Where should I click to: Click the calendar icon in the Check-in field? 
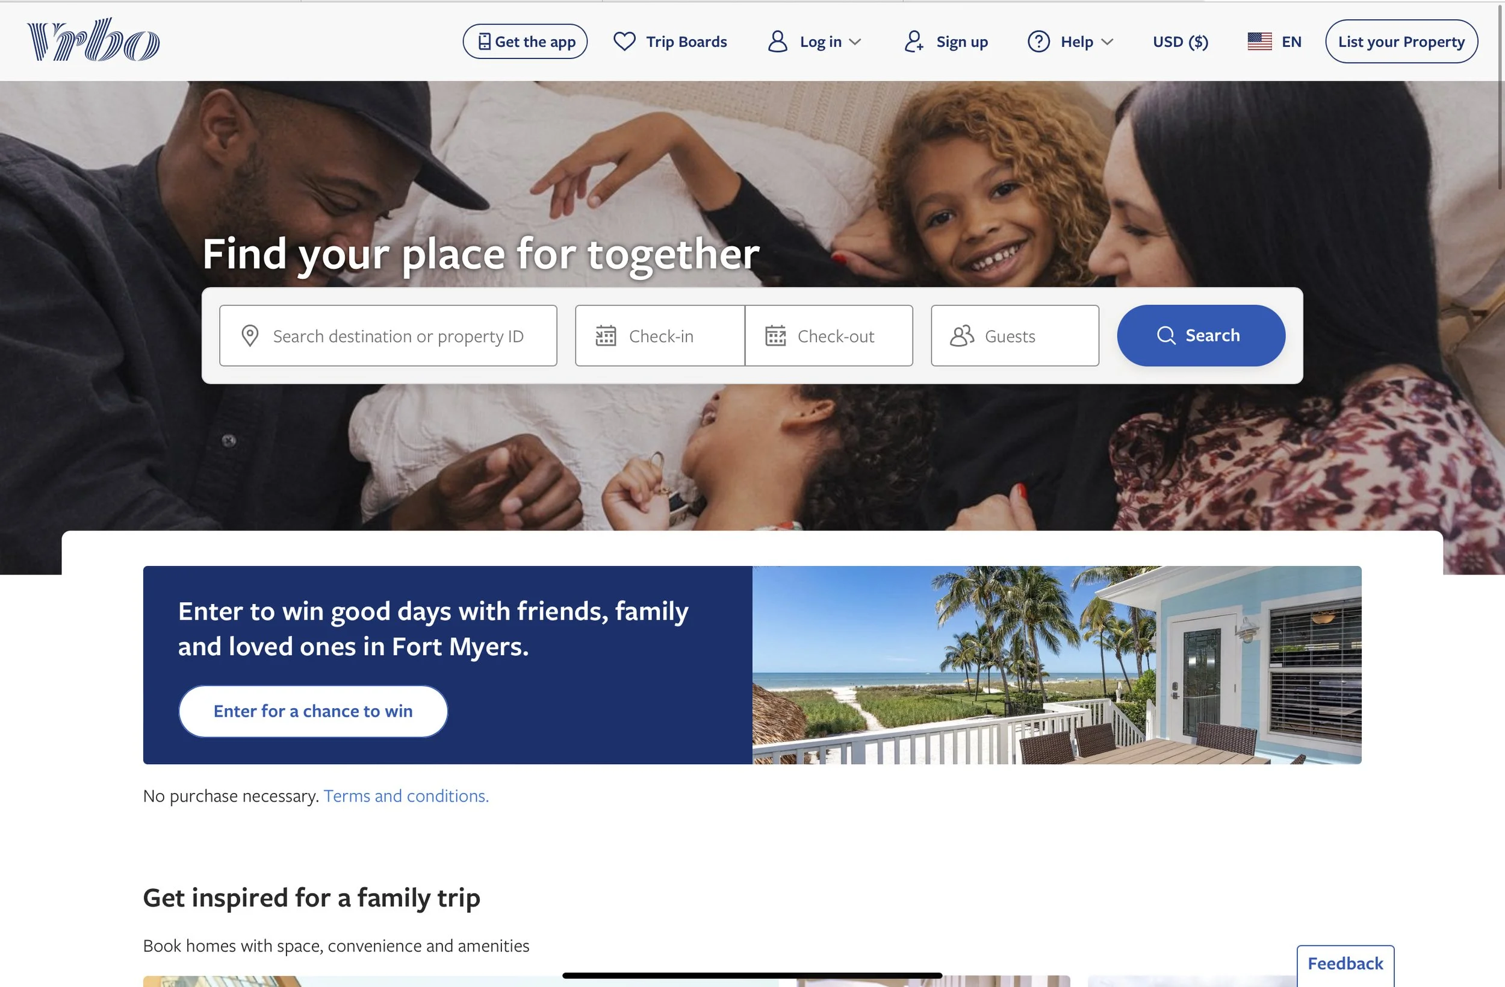(x=605, y=336)
